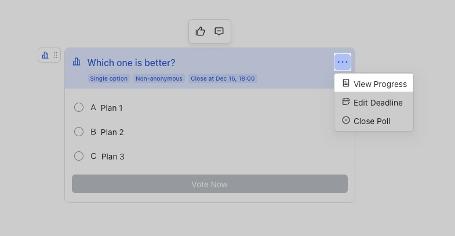Viewport: 455px width, 236px height.
Task: Choose View Progress from the menu
Action: click(x=380, y=84)
